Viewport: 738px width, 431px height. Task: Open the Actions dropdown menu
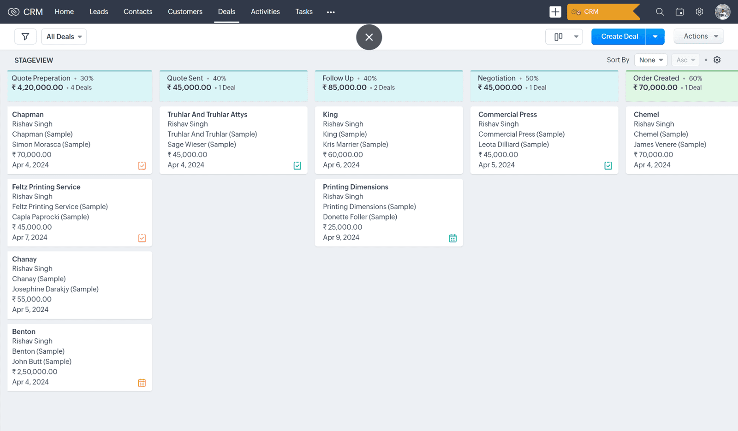[698, 36]
